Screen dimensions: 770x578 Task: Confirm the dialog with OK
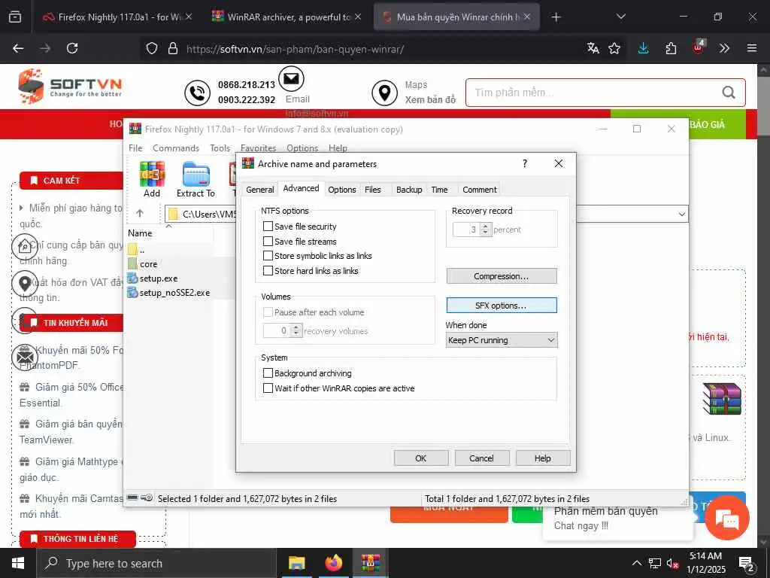[421, 458]
